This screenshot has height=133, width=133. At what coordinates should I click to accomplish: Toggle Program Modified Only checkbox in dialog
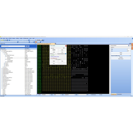(x=66, y=54)
